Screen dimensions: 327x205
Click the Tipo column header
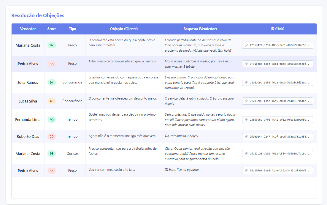coord(72,29)
